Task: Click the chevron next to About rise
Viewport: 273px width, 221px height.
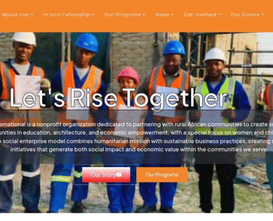Action: (32, 14)
